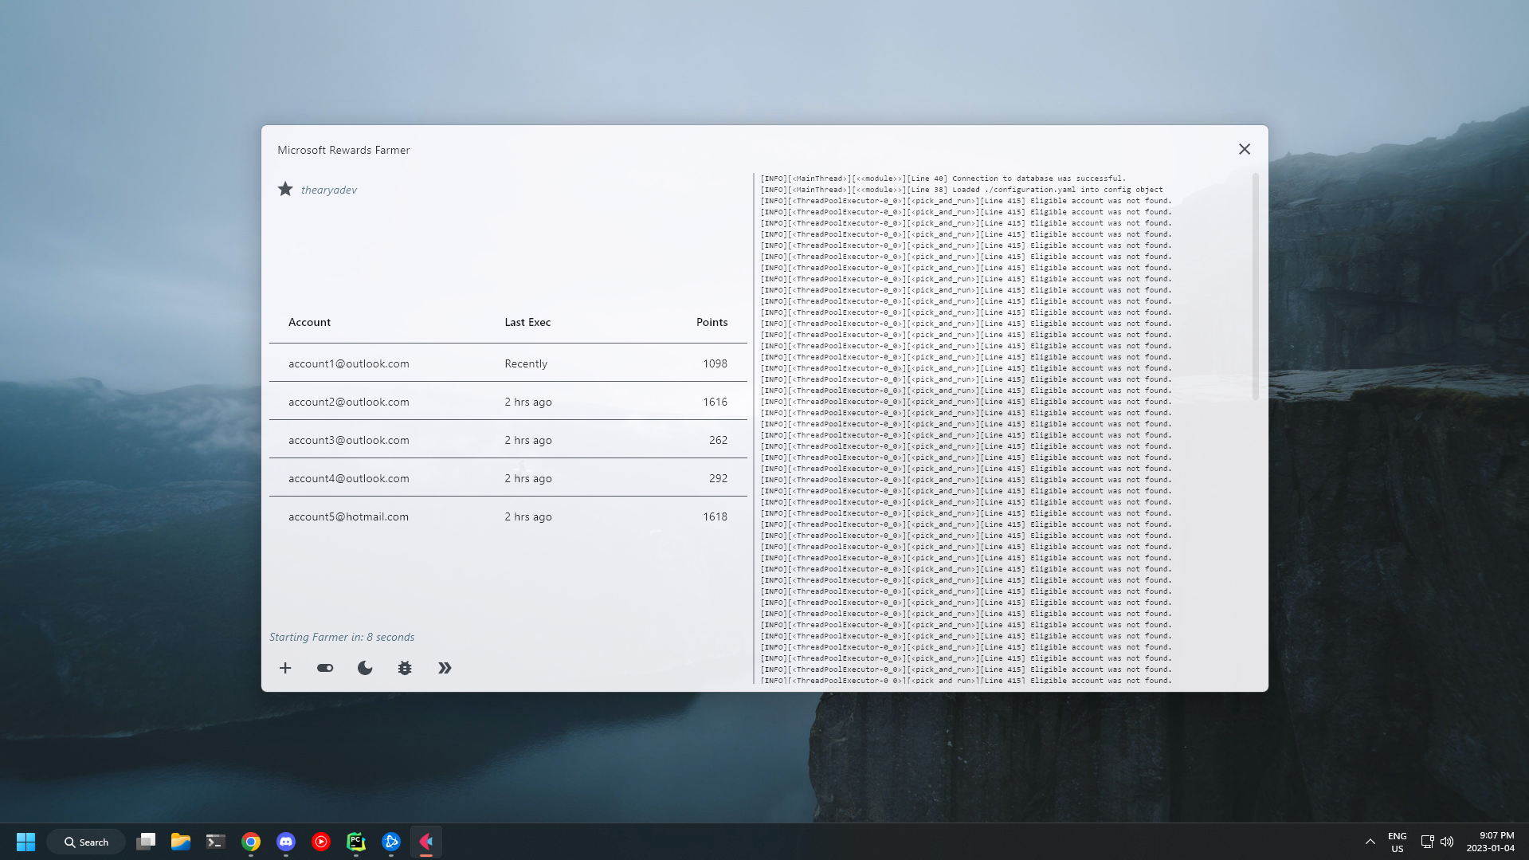Open debug mode using the bug icon
The height and width of the screenshot is (860, 1529).
pos(405,668)
